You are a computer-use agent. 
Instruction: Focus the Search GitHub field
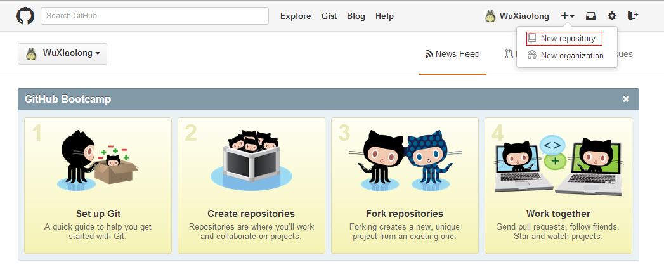click(x=154, y=16)
